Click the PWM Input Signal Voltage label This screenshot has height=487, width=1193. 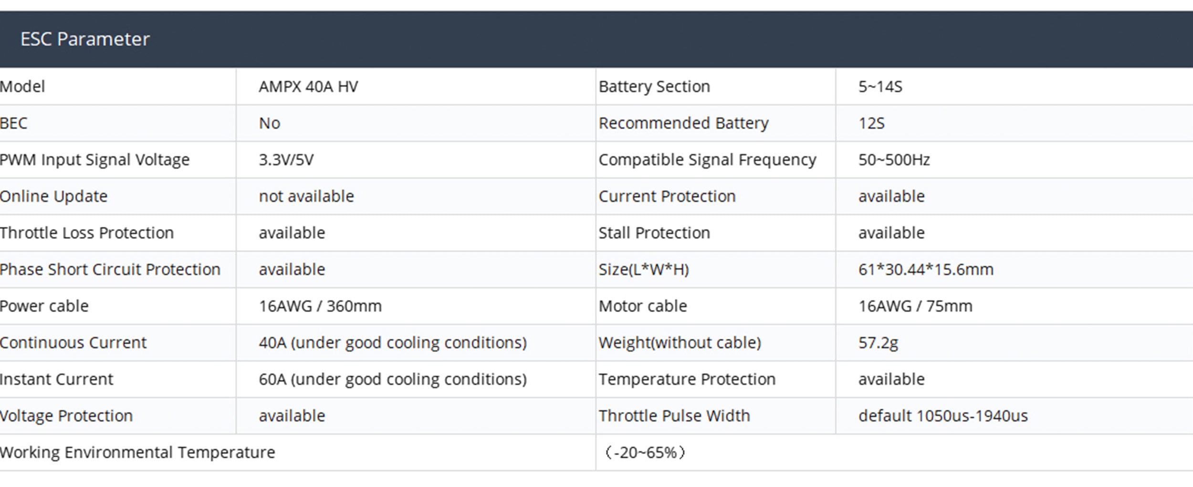point(94,160)
